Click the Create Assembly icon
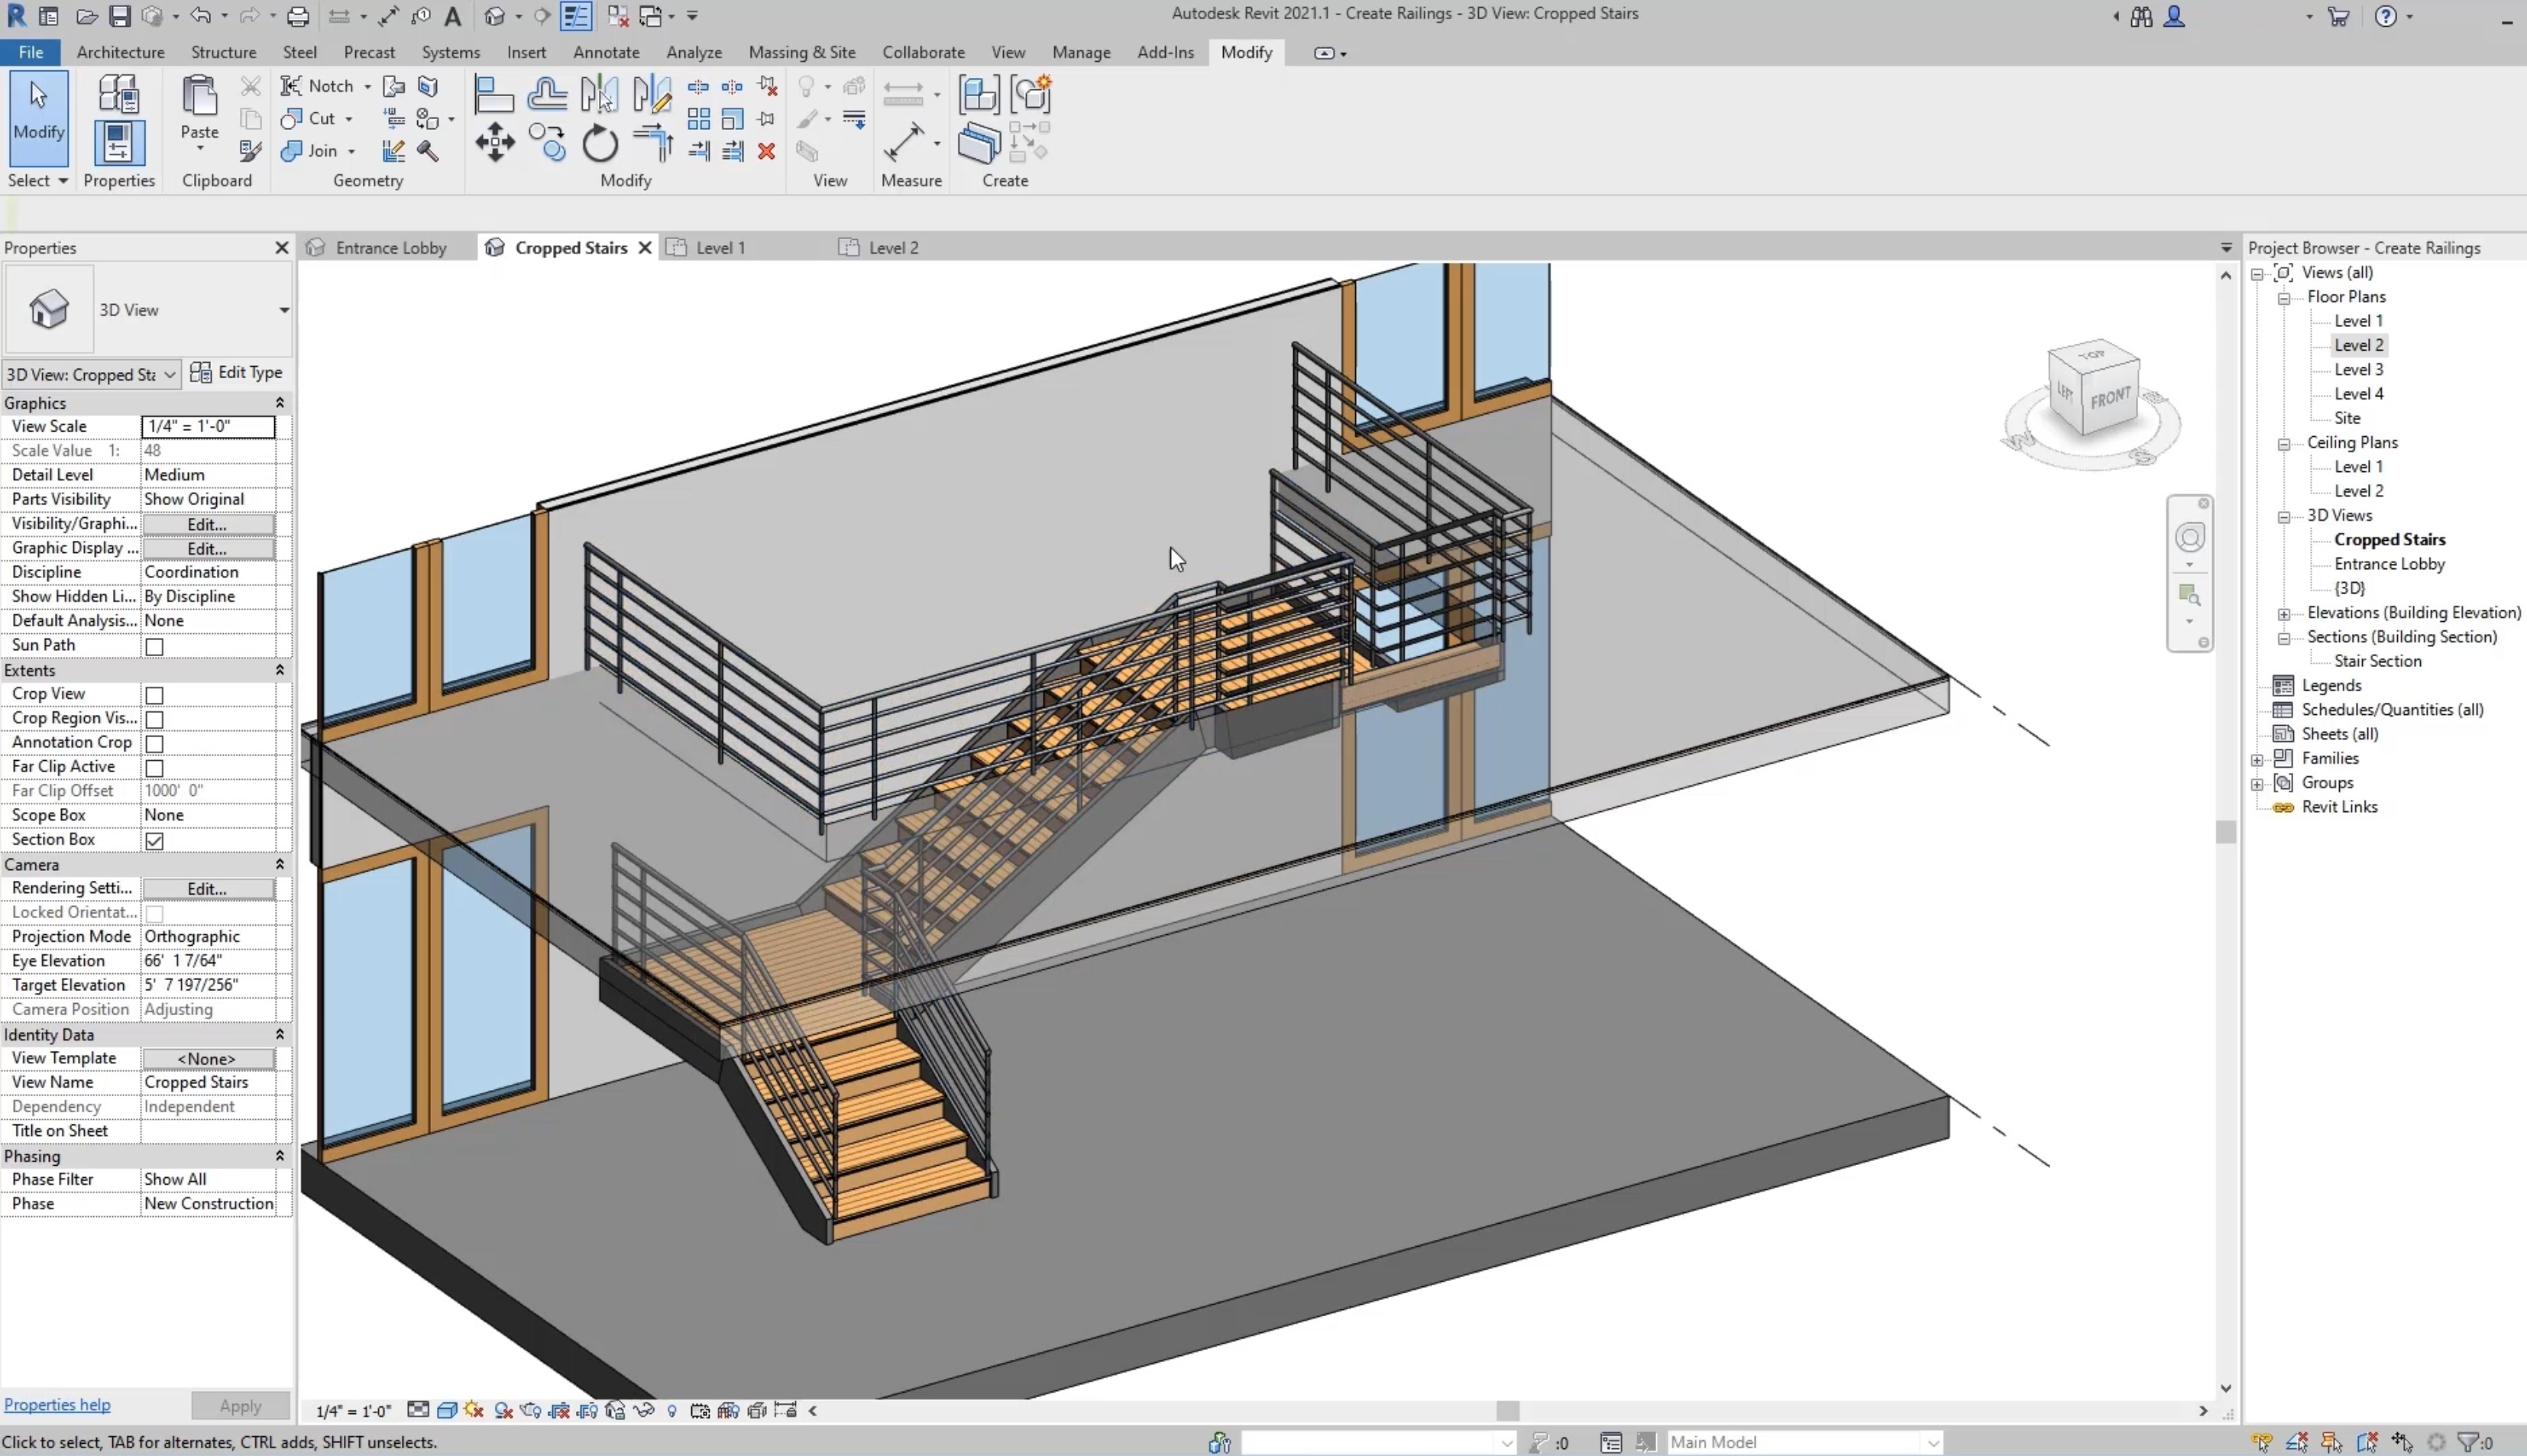 (x=979, y=95)
